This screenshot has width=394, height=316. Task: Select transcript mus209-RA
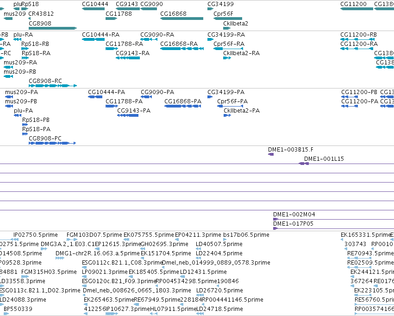coord(20,63)
